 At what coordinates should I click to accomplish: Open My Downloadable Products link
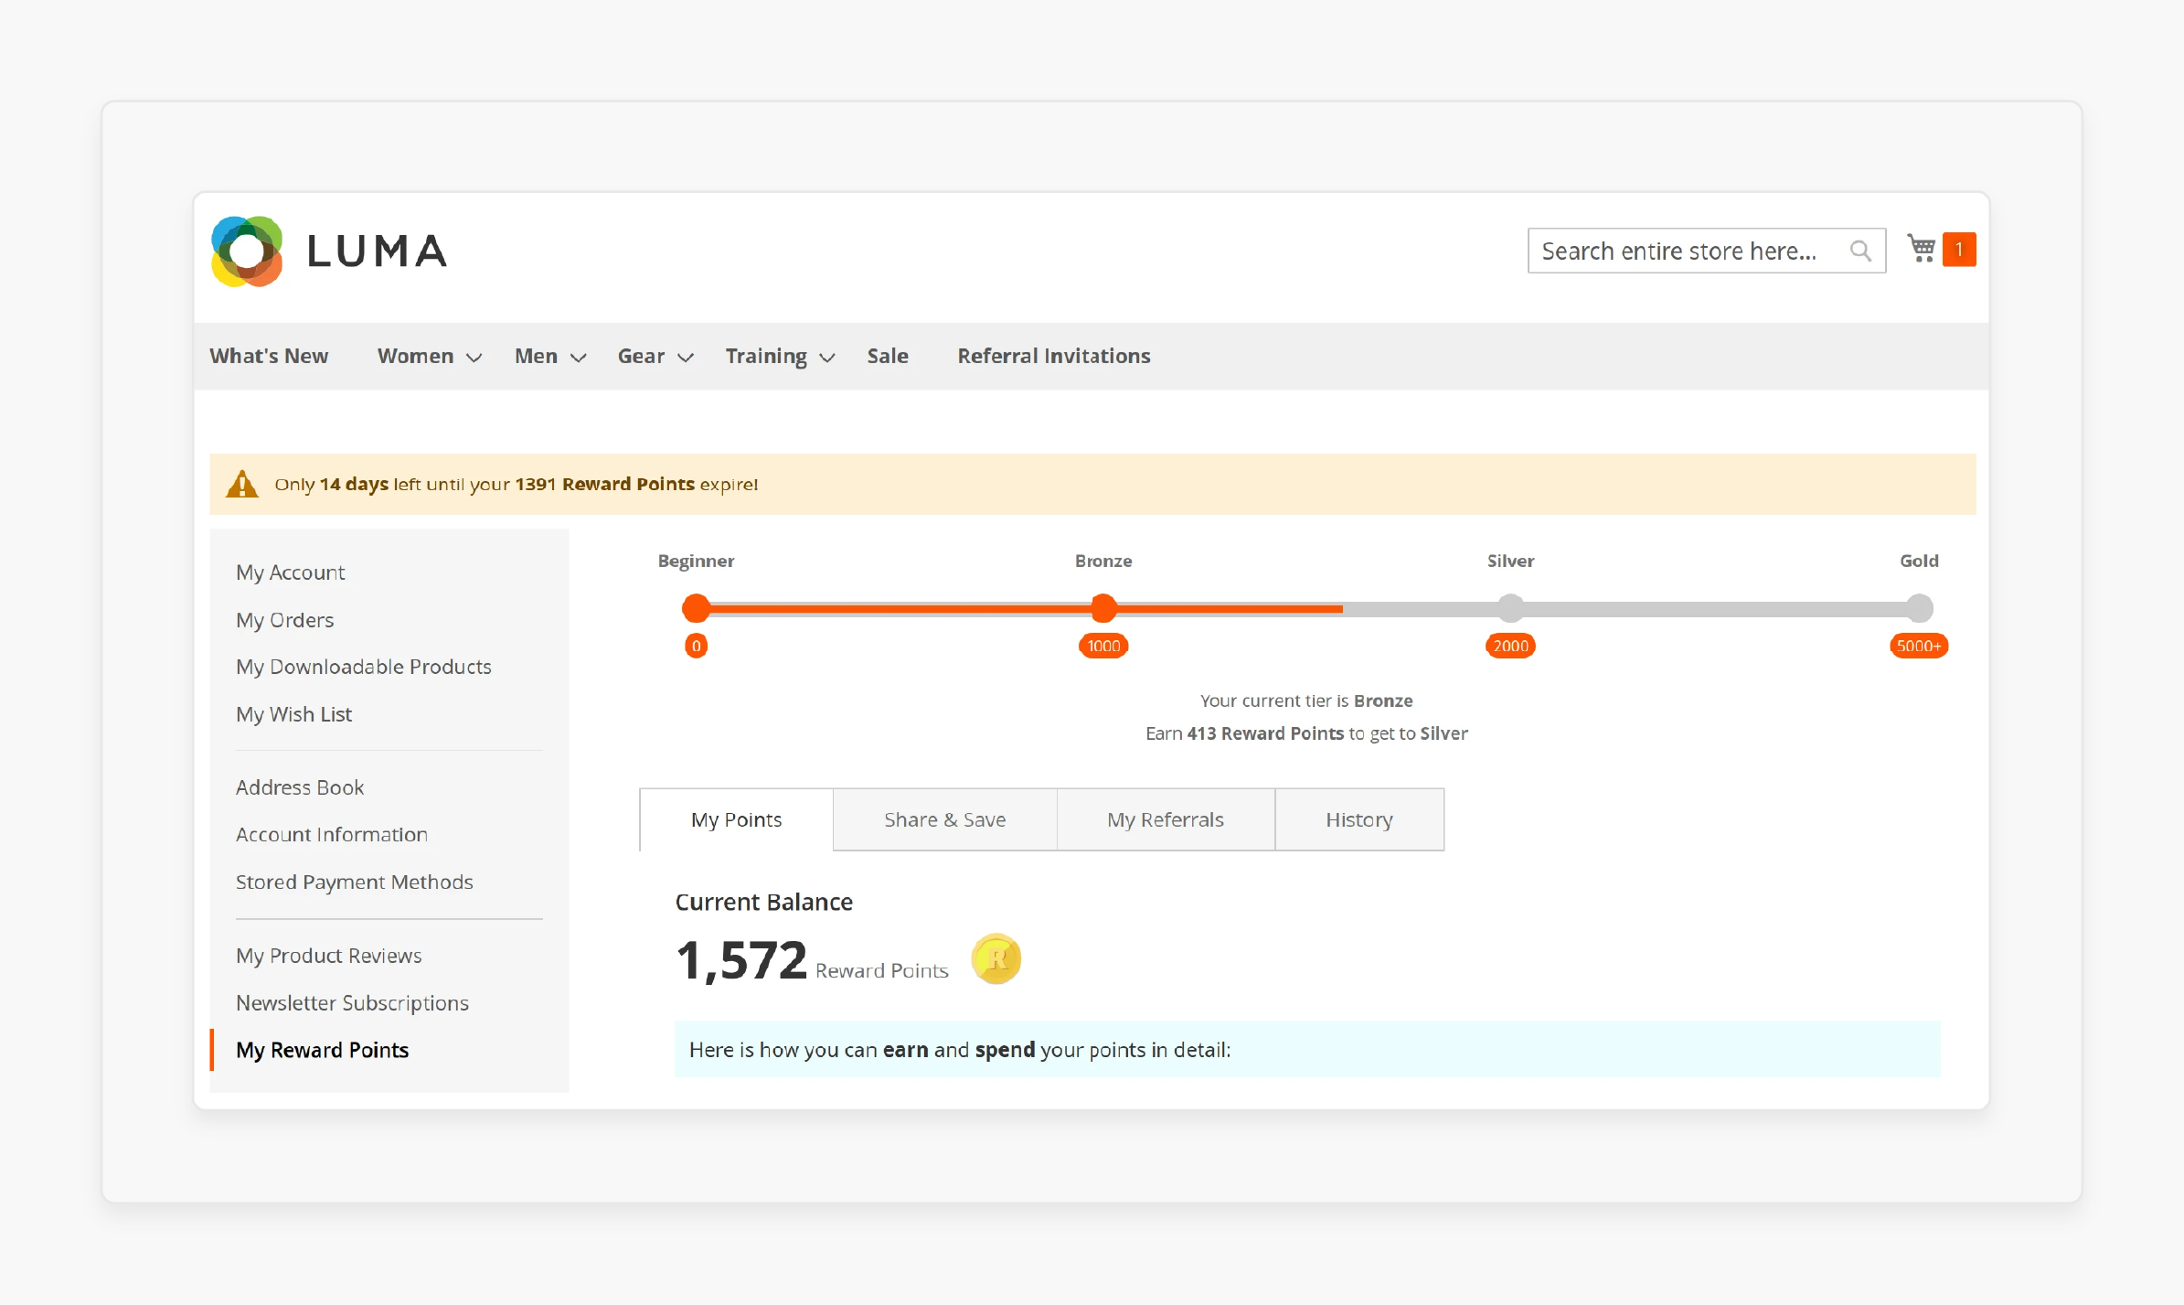(363, 667)
